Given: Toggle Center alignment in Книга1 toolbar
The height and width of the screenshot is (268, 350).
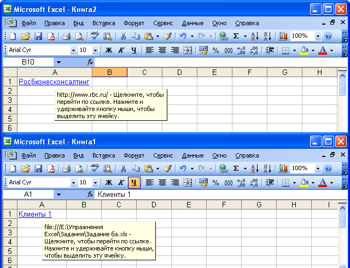Looking at the screenshot, I should pos(162,183).
